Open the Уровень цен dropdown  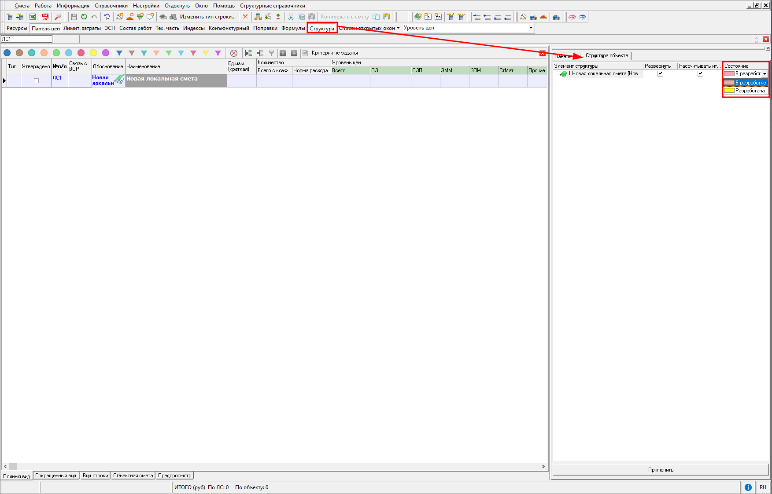pyautogui.click(x=531, y=28)
